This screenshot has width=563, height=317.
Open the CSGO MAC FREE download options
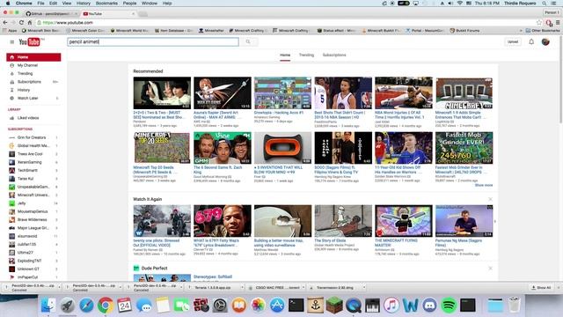pyautogui.click(x=303, y=288)
